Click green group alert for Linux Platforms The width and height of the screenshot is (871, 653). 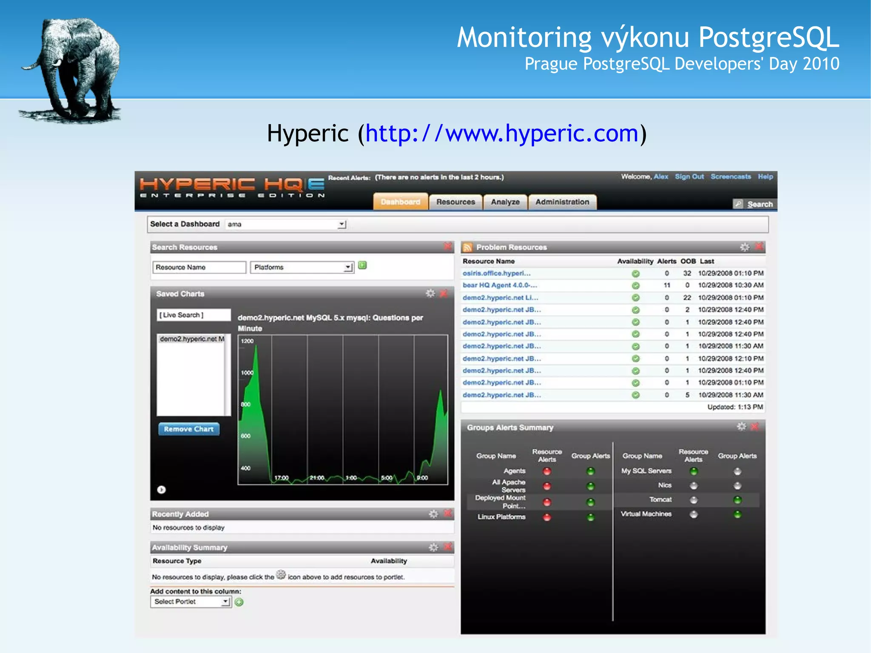coord(590,517)
